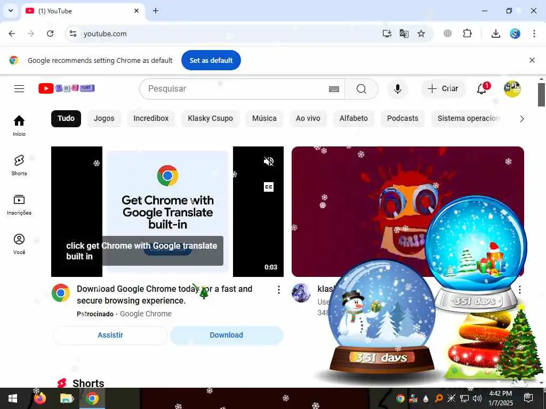Click Set as default button
The height and width of the screenshot is (409, 546).
coord(211,60)
